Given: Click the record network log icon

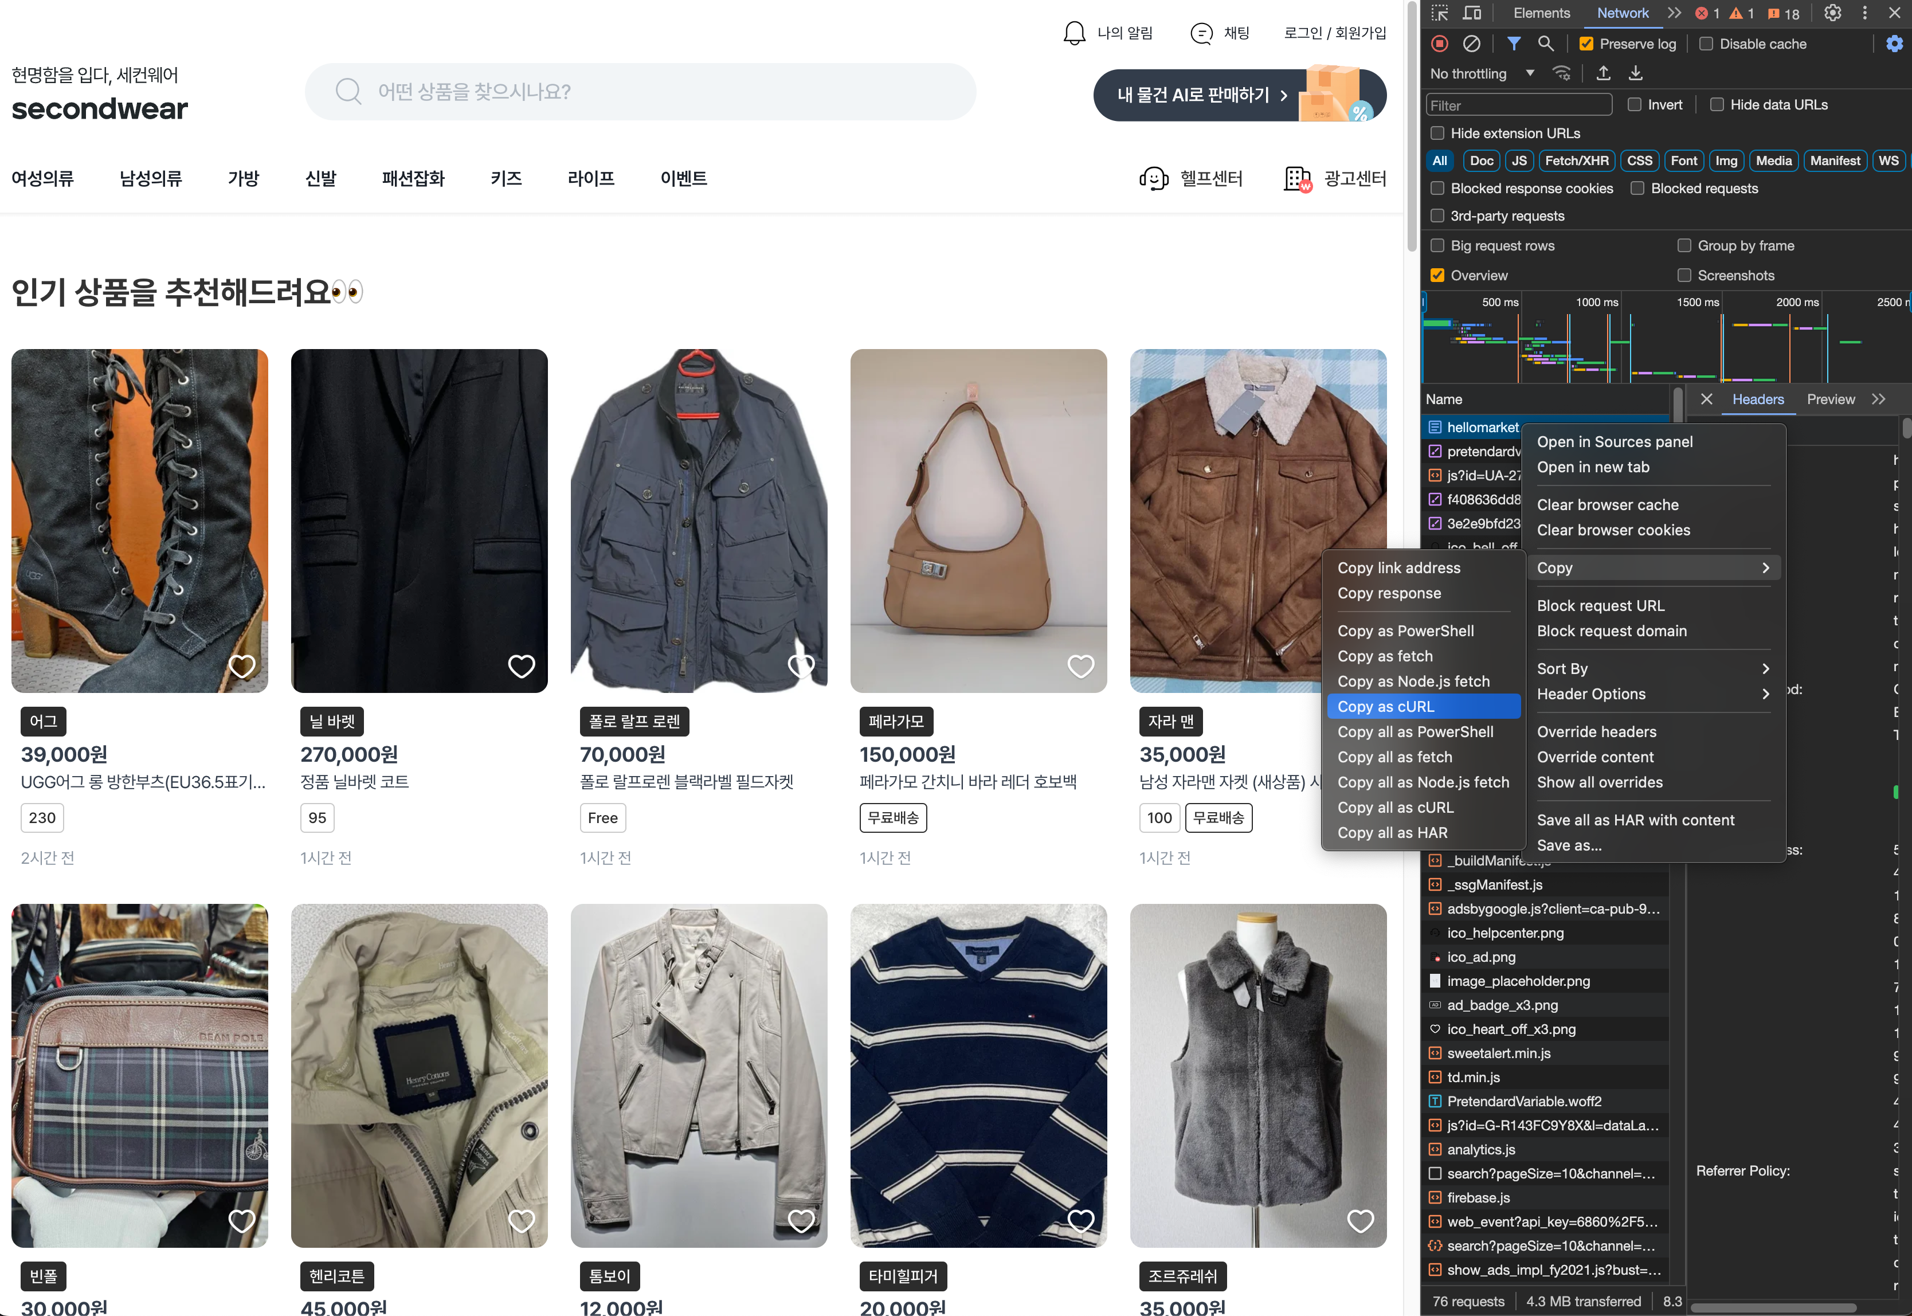Looking at the screenshot, I should (x=1440, y=44).
